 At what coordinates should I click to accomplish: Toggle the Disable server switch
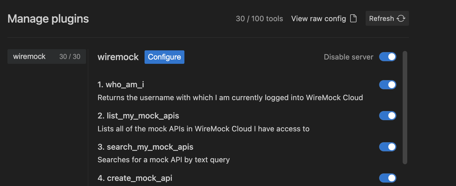tap(388, 57)
